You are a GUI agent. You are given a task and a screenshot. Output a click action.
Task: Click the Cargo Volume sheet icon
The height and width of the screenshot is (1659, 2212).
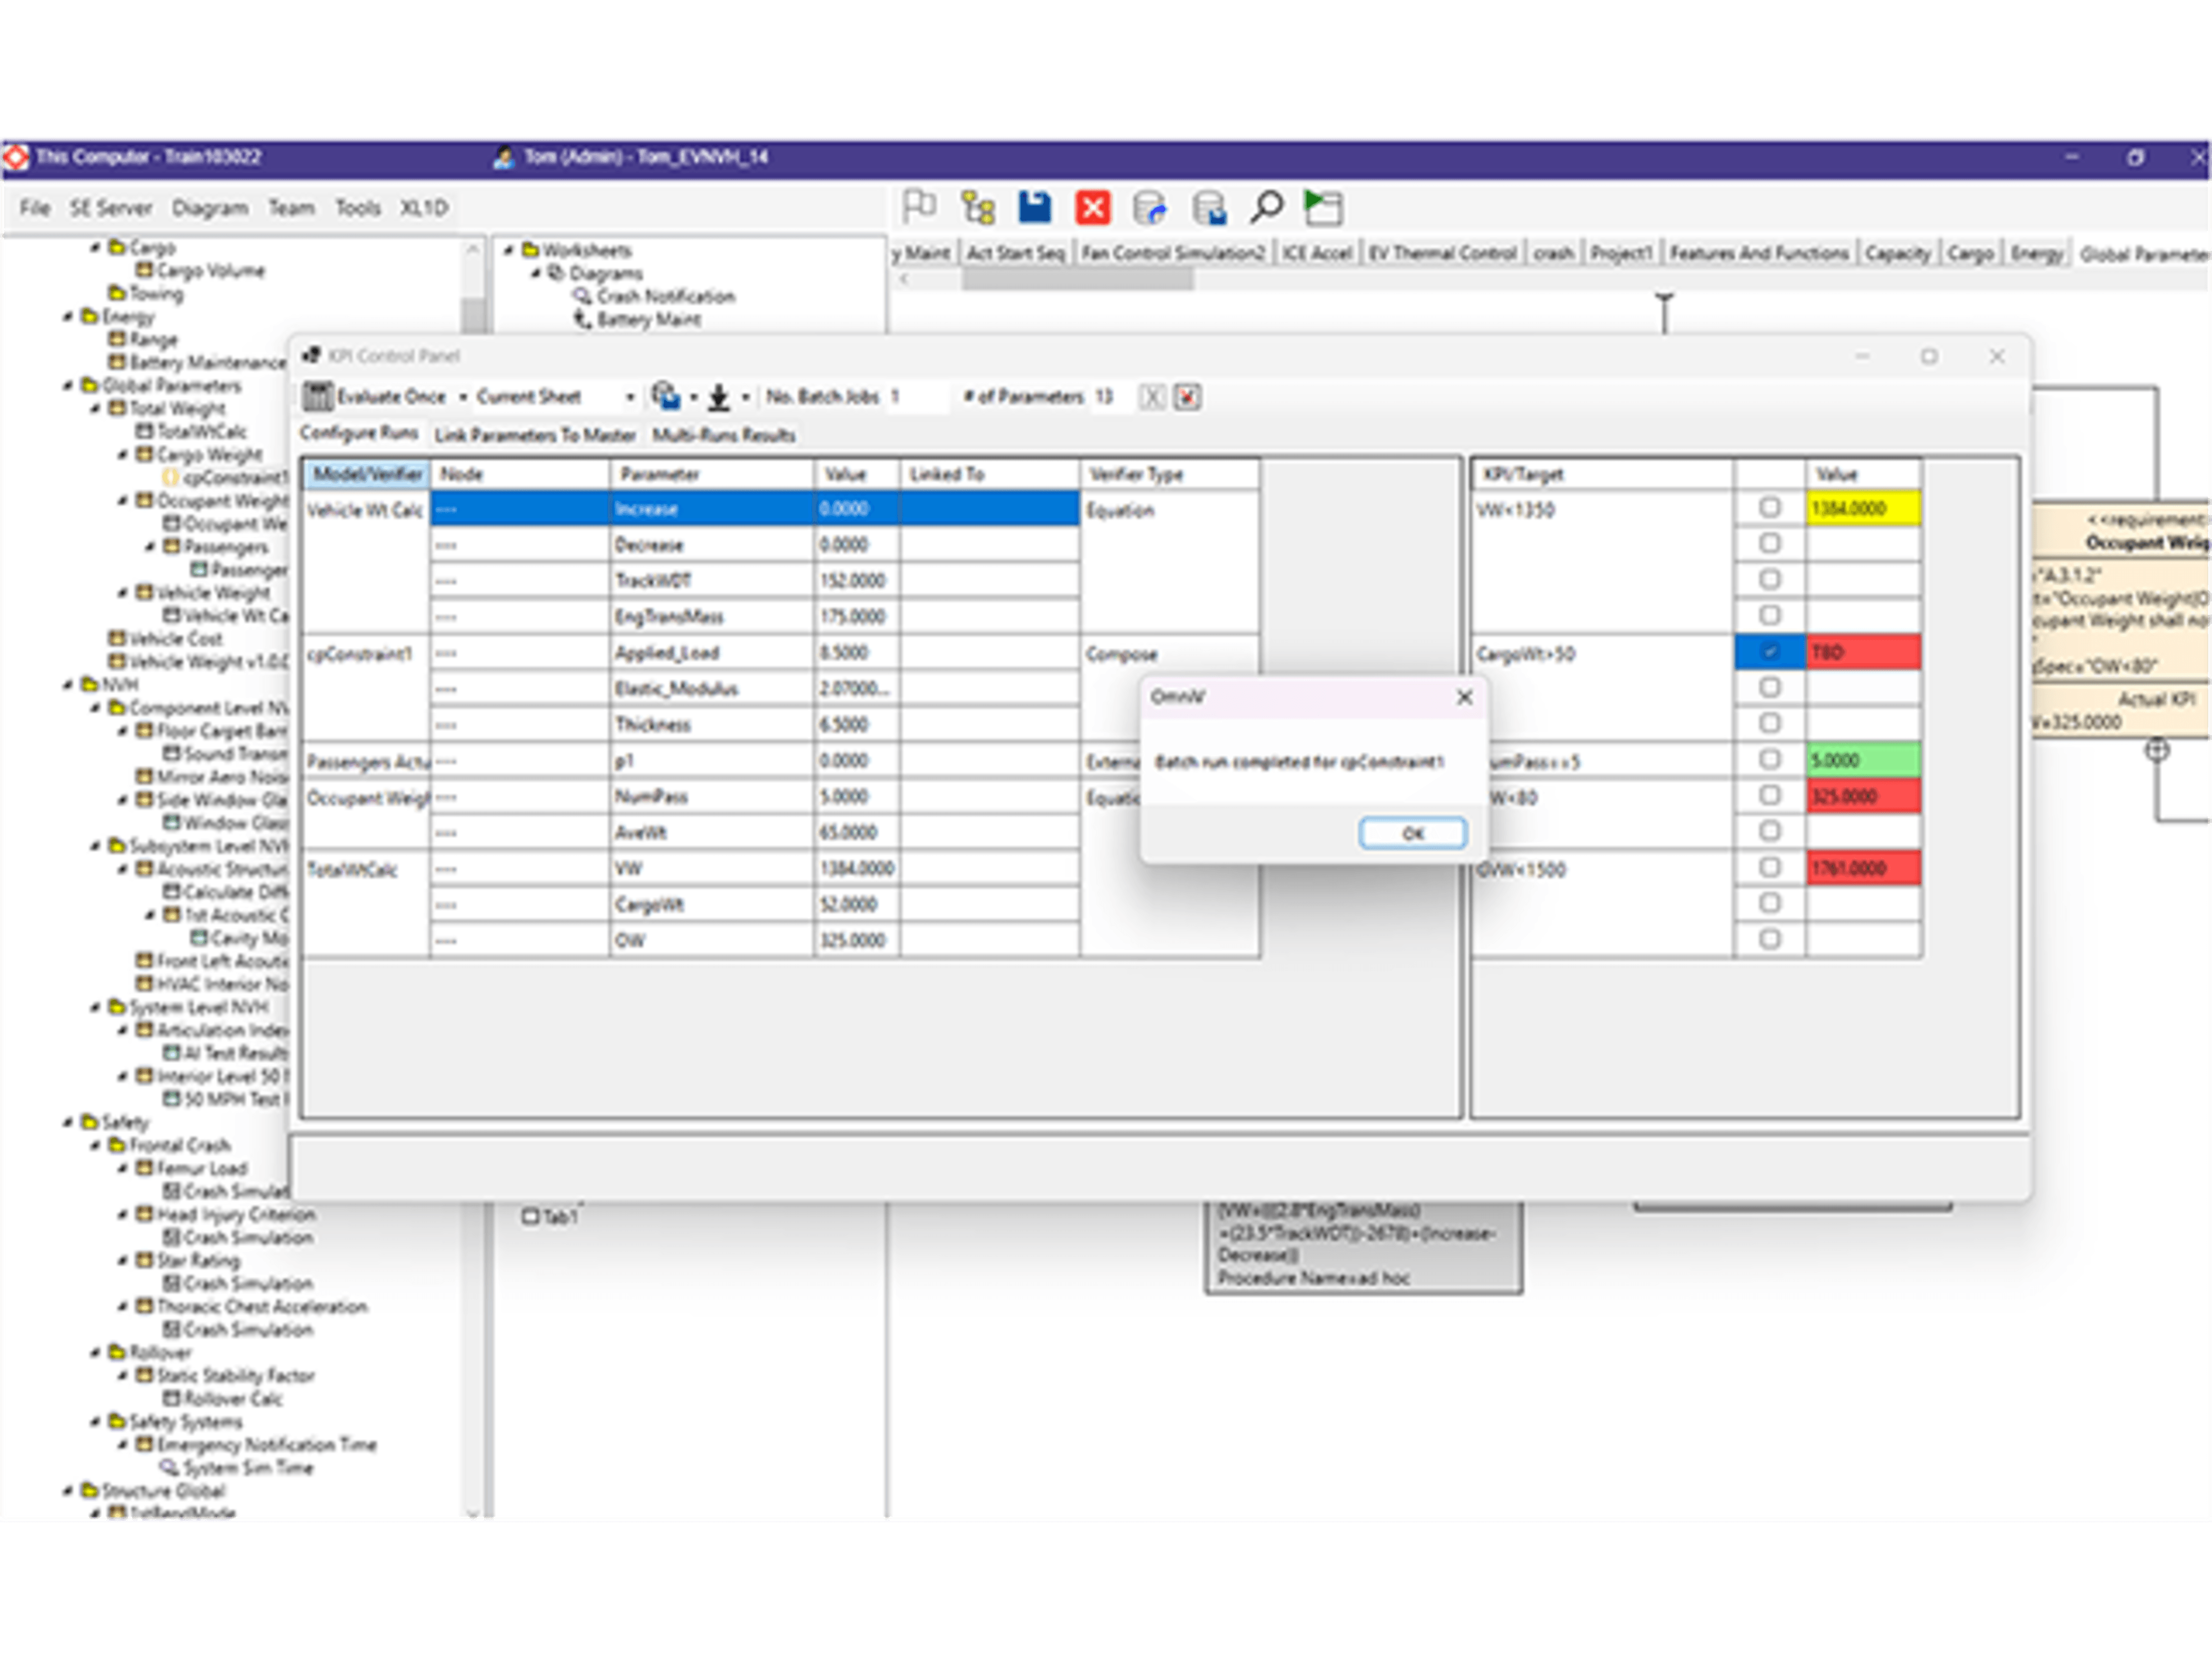click(144, 270)
